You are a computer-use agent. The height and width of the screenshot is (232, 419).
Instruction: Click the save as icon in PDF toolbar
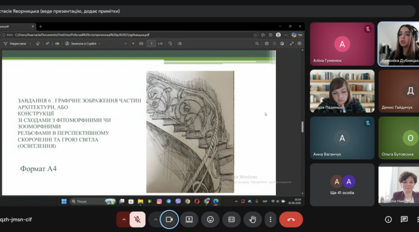tap(282, 44)
